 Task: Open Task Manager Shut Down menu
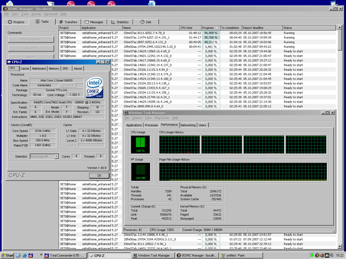[x=162, y=118]
